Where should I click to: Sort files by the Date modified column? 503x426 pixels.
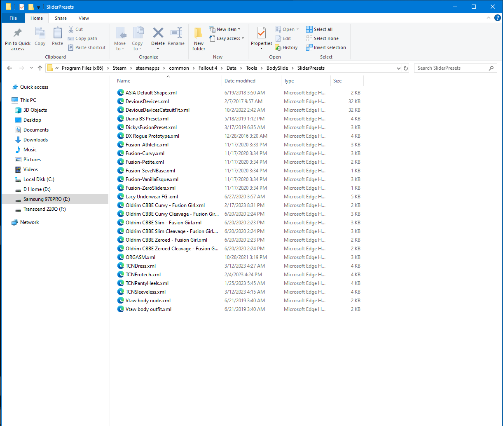tap(240, 81)
